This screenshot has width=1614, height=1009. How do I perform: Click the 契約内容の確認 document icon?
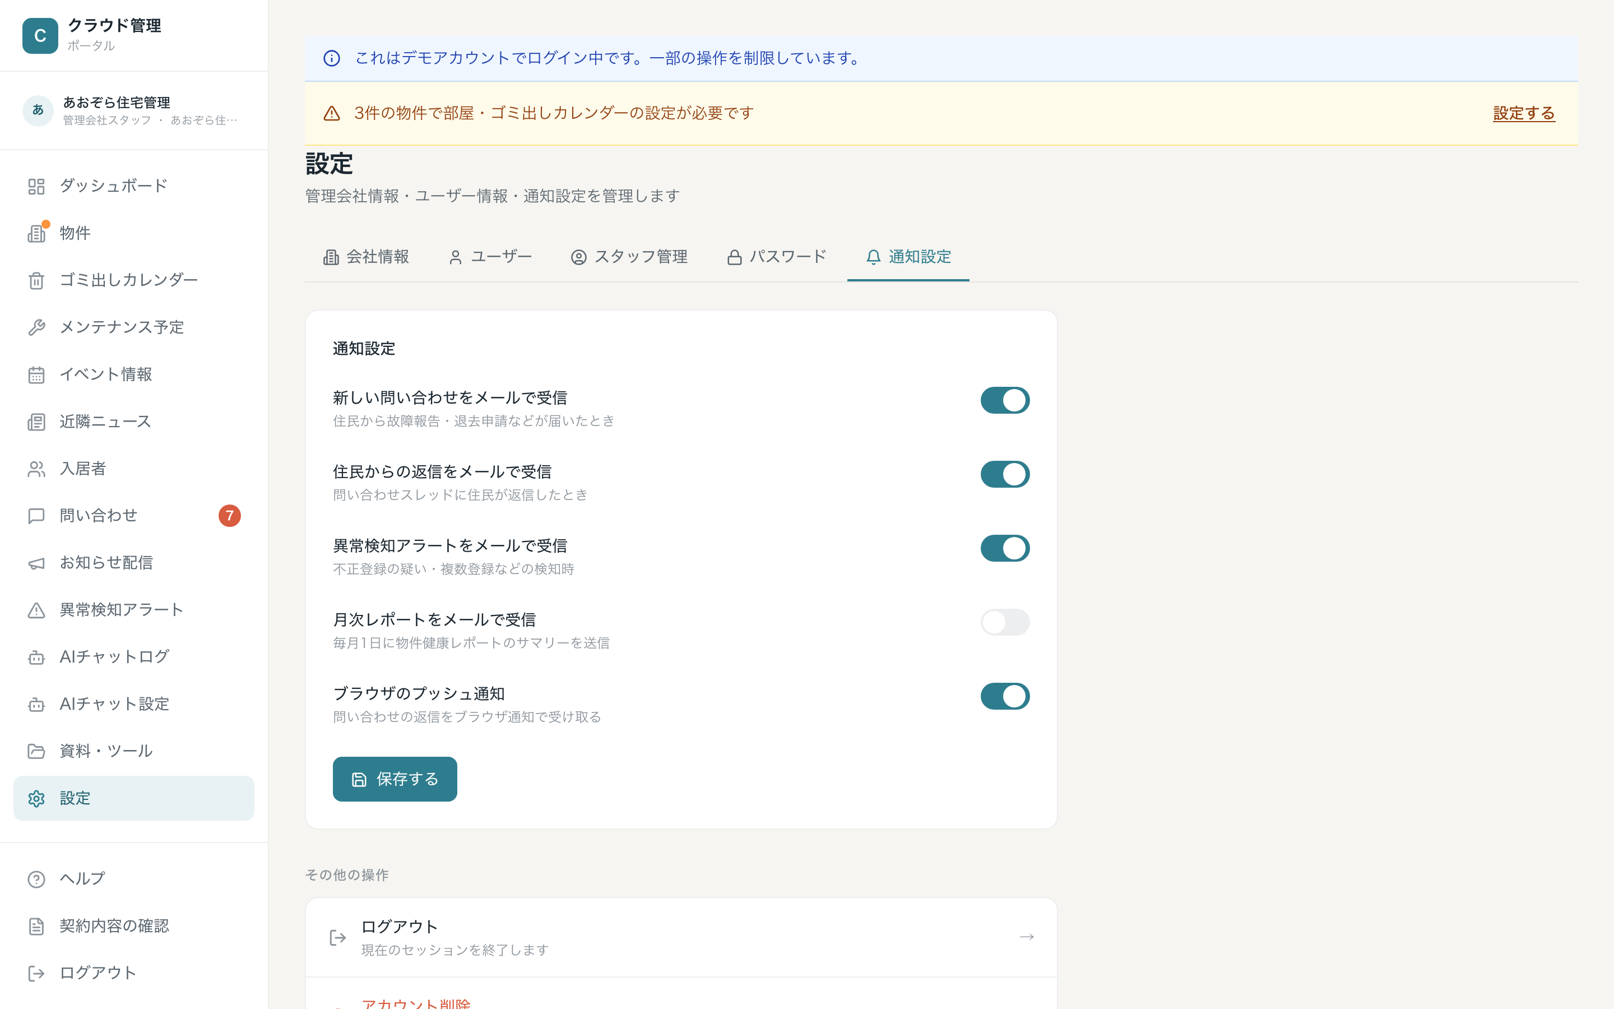coord(36,926)
